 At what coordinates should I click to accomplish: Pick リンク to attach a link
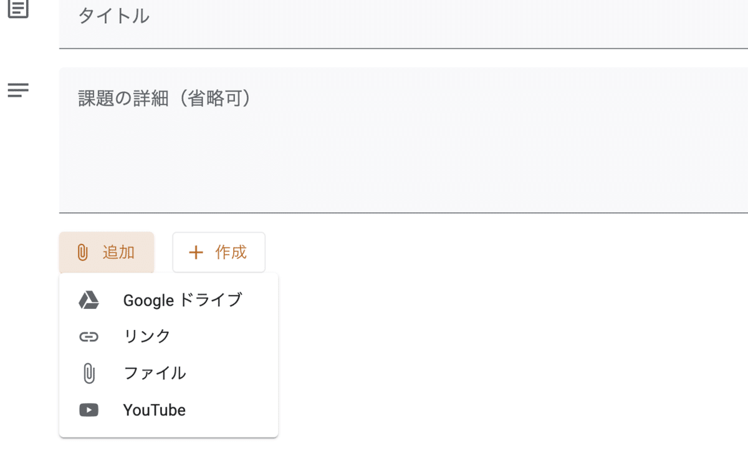pyautogui.click(x=146, y=337)
